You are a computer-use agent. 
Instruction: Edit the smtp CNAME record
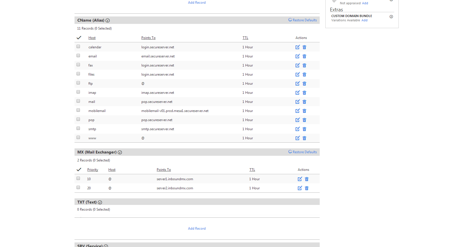[298, 129]
